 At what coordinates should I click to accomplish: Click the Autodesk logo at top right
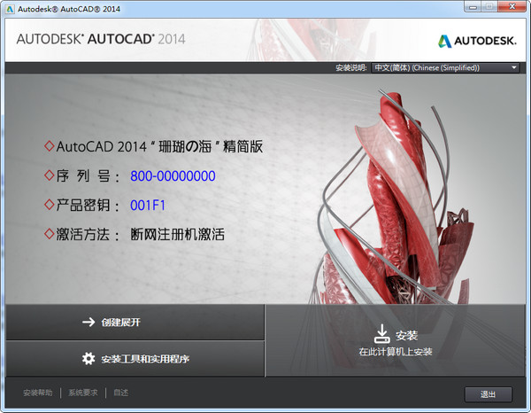point(477,41)
